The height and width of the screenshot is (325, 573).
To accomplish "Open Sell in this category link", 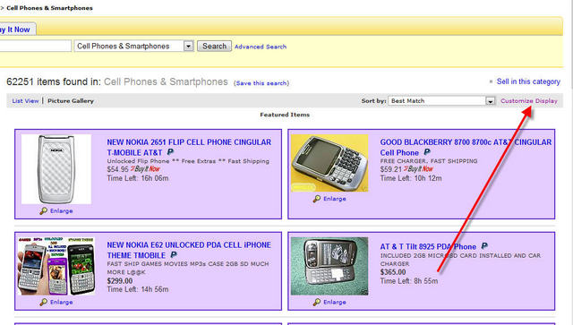I will [528, 81].
